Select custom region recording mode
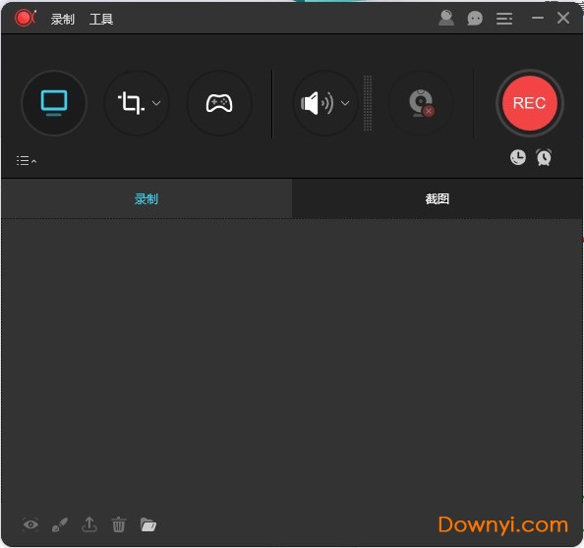Viewport: 584px width, 548px height. click(131, 103)
